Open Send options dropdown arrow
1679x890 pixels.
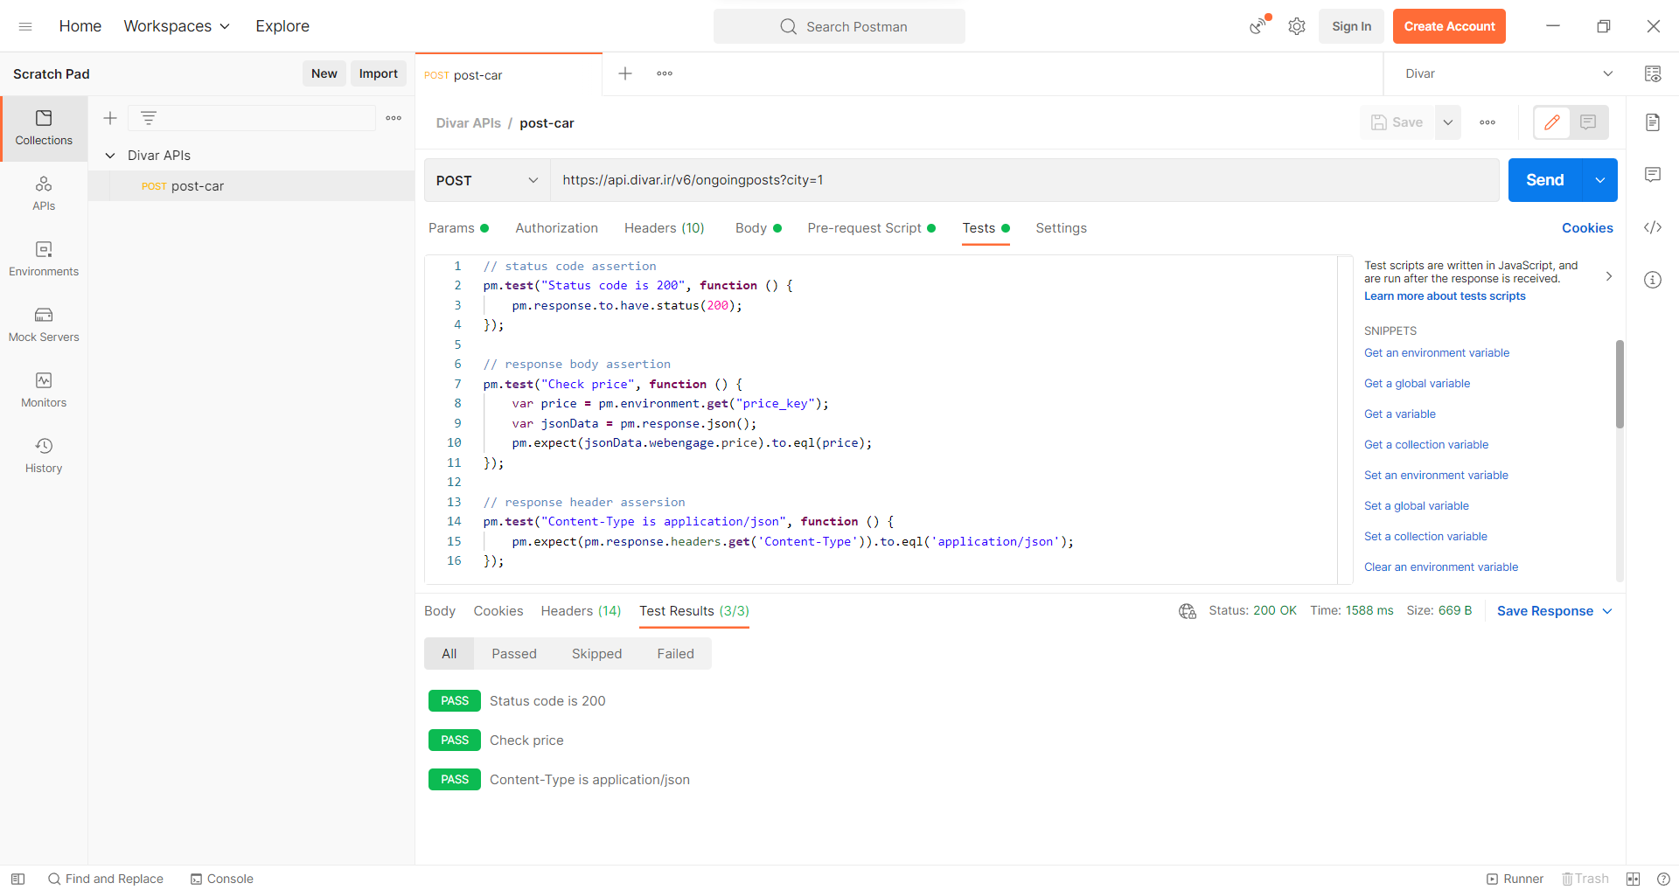pos(1600,180)
